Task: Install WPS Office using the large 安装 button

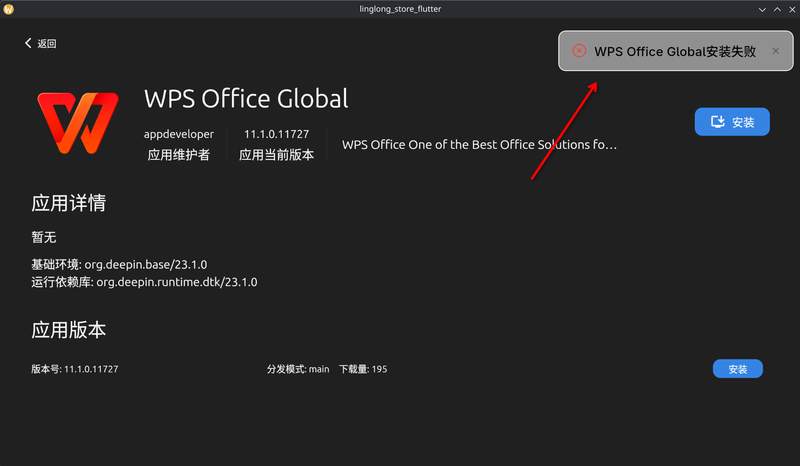Action: 732,122
